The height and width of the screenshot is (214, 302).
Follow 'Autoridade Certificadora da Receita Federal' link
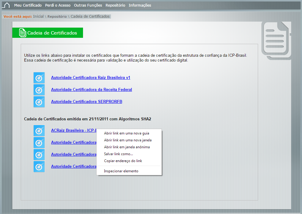click(x=91, y=89)
